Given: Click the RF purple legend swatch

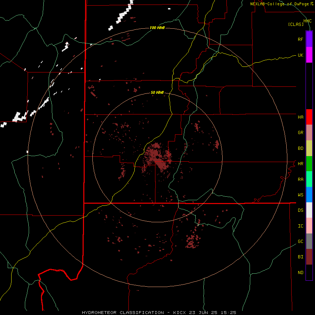Looking at the screenshot, I should [309, 39].
